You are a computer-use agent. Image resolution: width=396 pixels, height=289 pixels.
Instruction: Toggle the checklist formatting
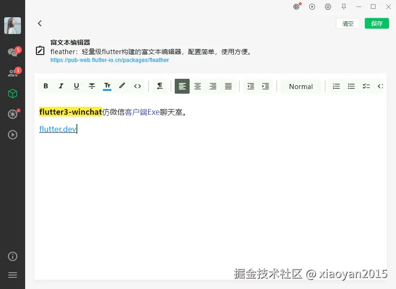point(366,86)
